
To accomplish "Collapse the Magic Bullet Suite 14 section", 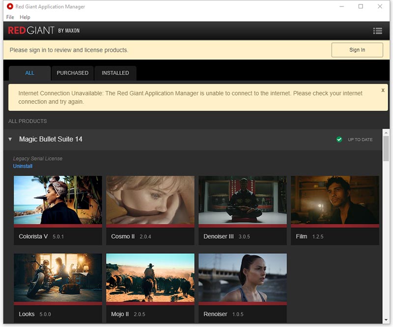I will coord(10,139).
